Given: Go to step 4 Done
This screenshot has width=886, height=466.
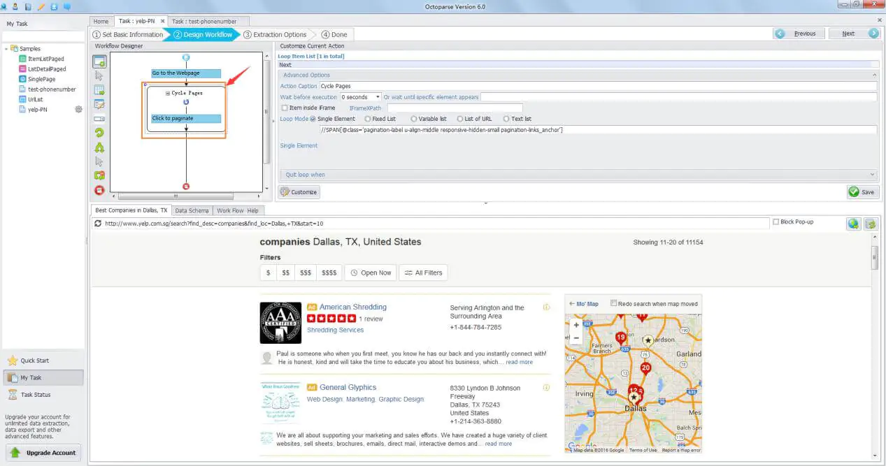Looking at the screenshot, I should click(334, 34).
